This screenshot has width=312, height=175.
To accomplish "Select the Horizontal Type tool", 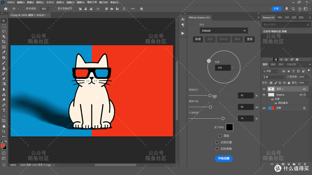I will pyautogui.click(x=4, y=110).
